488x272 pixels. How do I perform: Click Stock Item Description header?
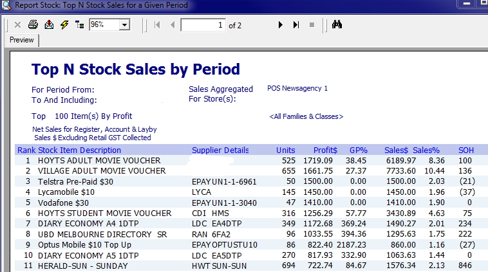79,150
